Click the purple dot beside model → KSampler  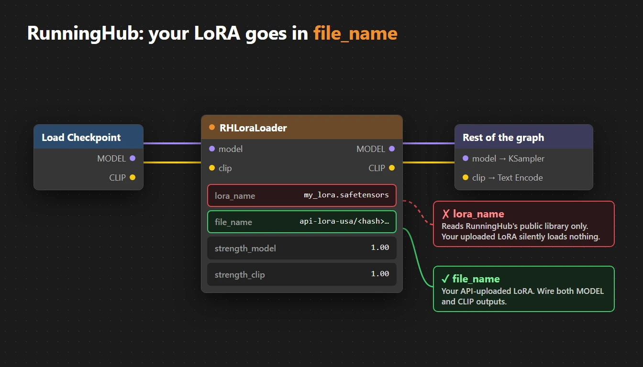coord(466,158)
